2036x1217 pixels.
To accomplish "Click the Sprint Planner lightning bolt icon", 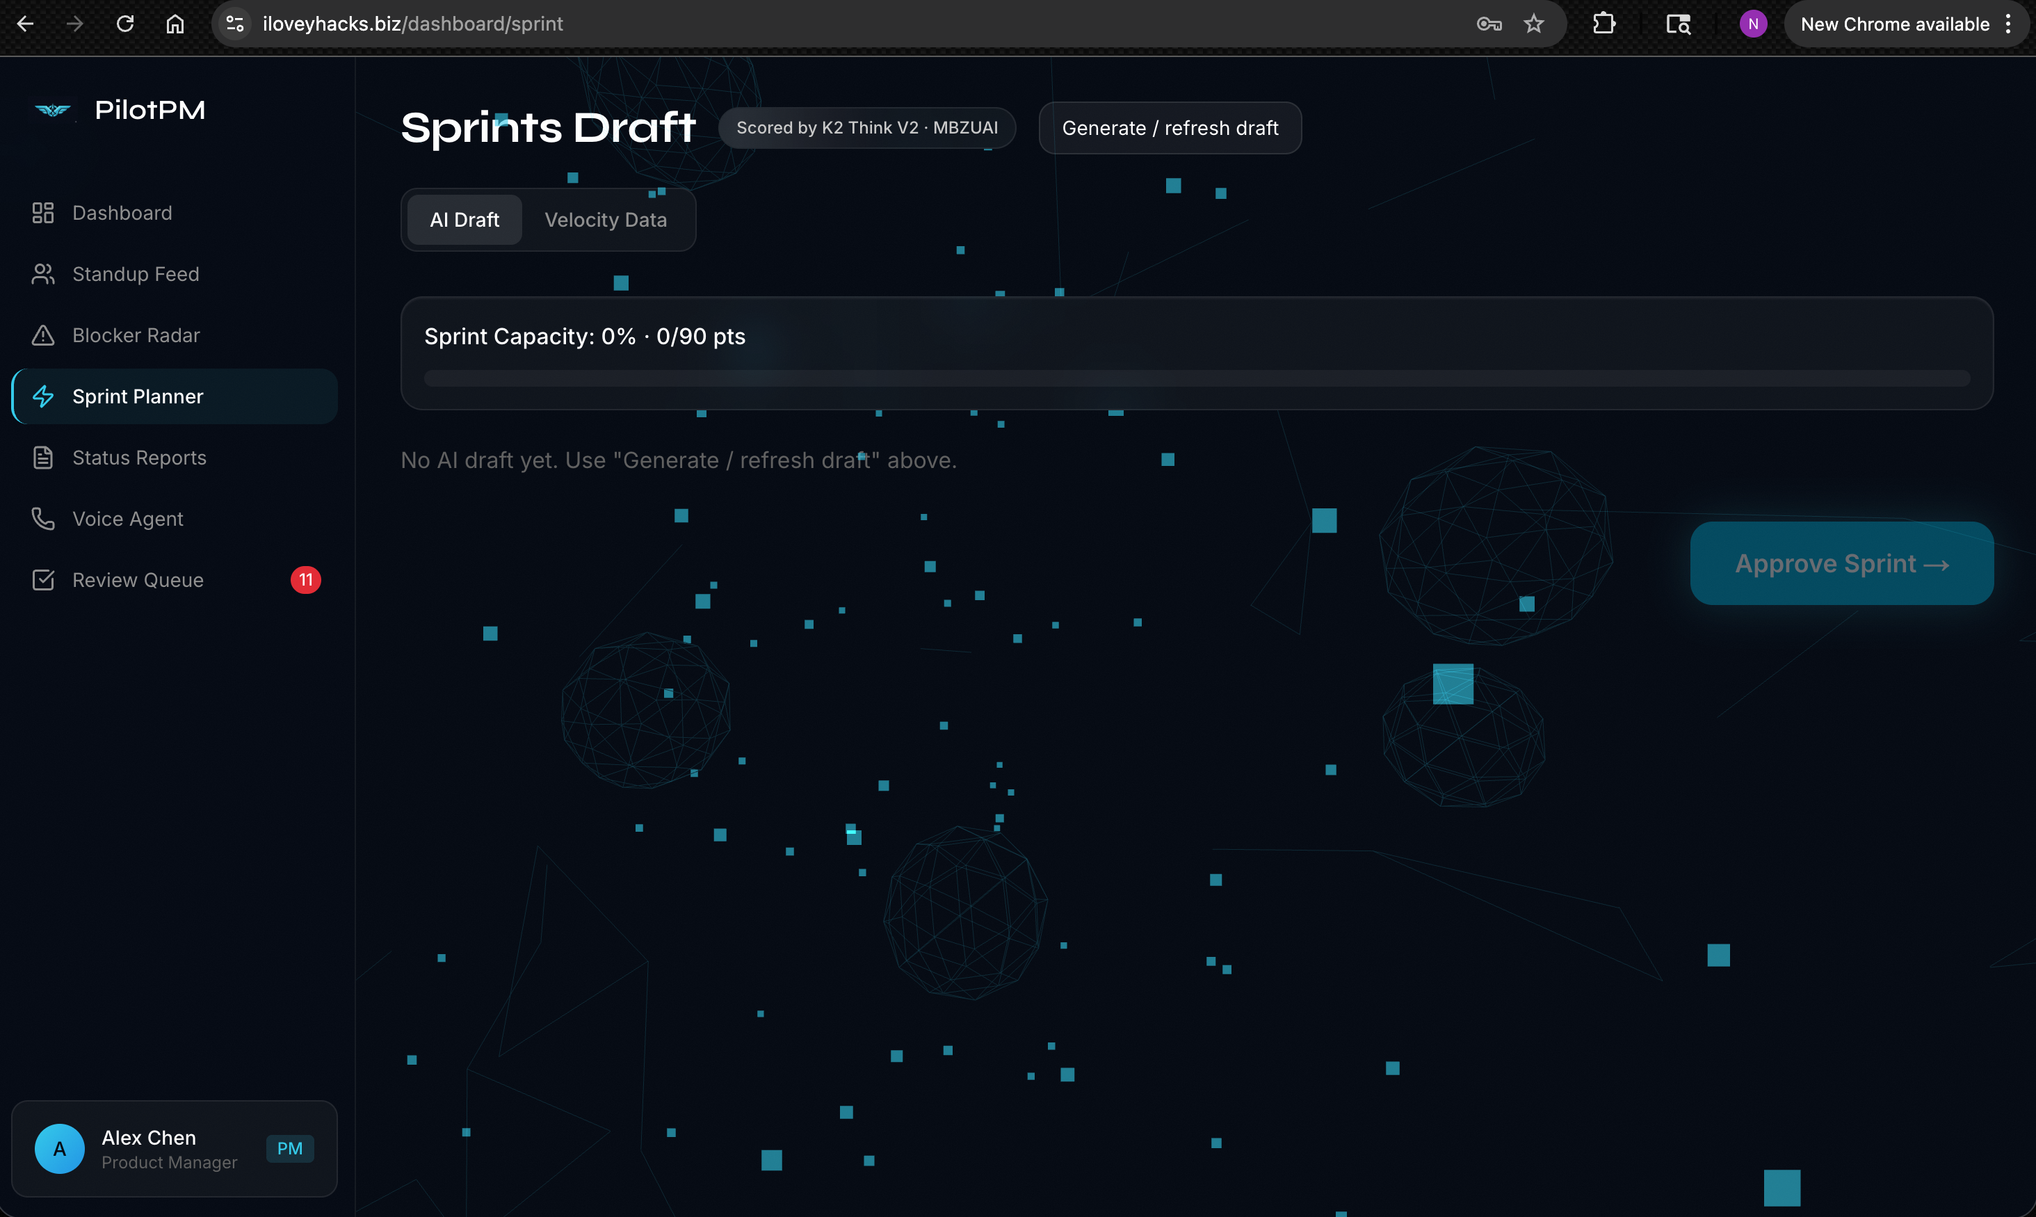I will (x=42, y=397).
